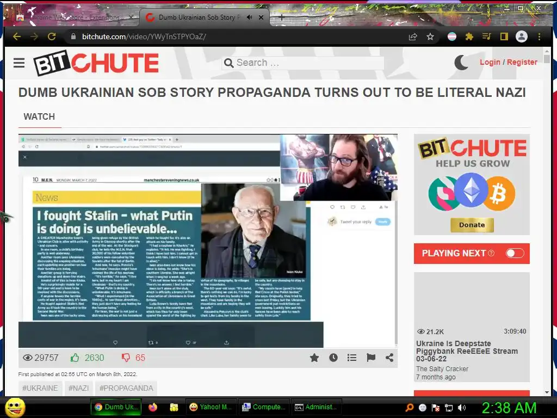557x418 pixels.
Task: Open the Chrome profile avatar
Action: 522,36
